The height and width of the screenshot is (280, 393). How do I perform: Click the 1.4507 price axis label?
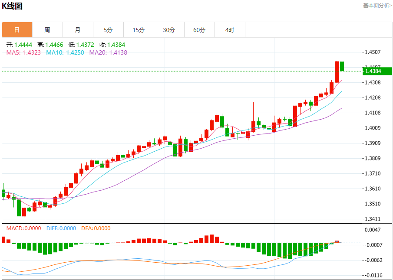coord(373,52)
